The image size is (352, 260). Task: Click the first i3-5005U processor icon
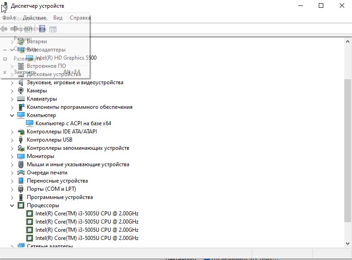(30, 214)
